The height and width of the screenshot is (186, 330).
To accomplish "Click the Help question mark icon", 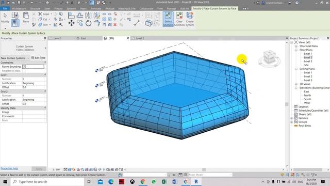I will click(297, 3).
